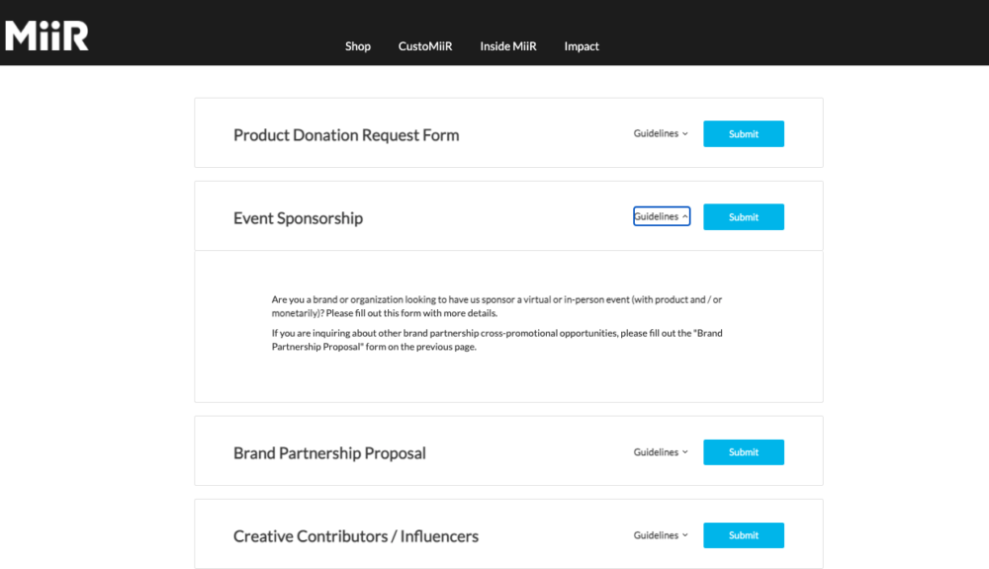The height and width of the screenshot is (569, 989).
Task: Expand Brand Partnership Proposal guidelines
Action: [x=661, y=451]
